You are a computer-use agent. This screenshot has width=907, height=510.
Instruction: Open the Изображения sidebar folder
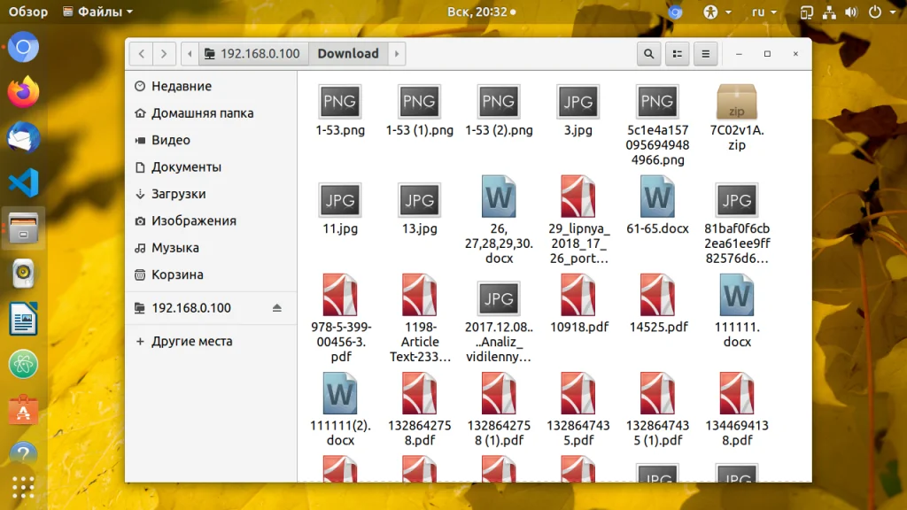coord(211,220)
